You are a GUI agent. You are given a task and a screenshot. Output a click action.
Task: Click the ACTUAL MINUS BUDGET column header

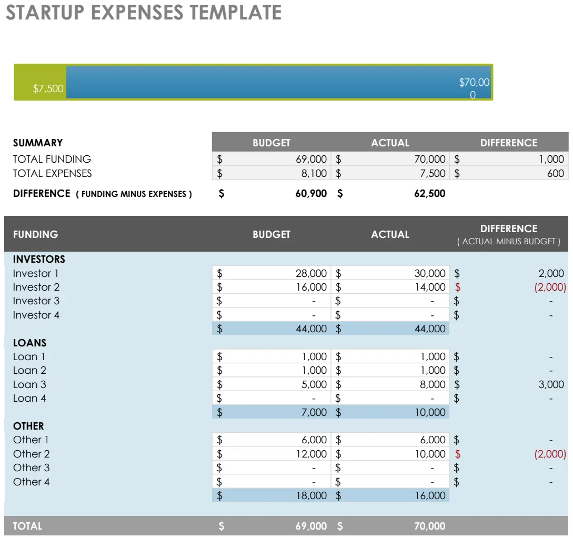pos(509,241)
